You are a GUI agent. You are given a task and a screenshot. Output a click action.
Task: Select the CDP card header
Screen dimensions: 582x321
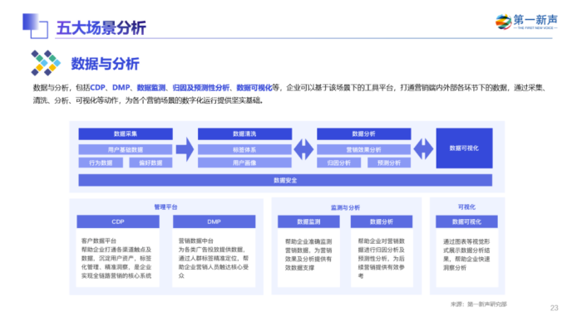pyautogui.click(x=118, y=221)
